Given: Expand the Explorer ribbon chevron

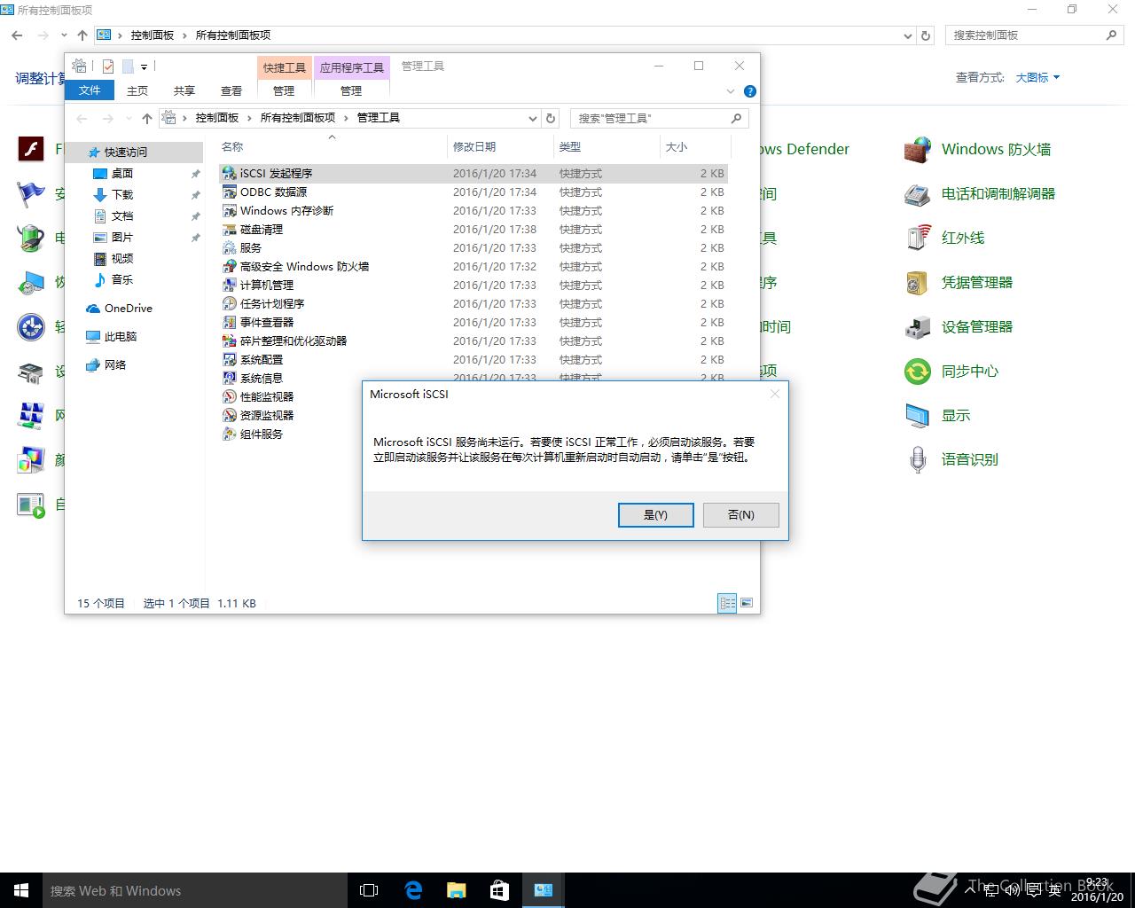Looking at the screenshot, I should pos(731,91).
